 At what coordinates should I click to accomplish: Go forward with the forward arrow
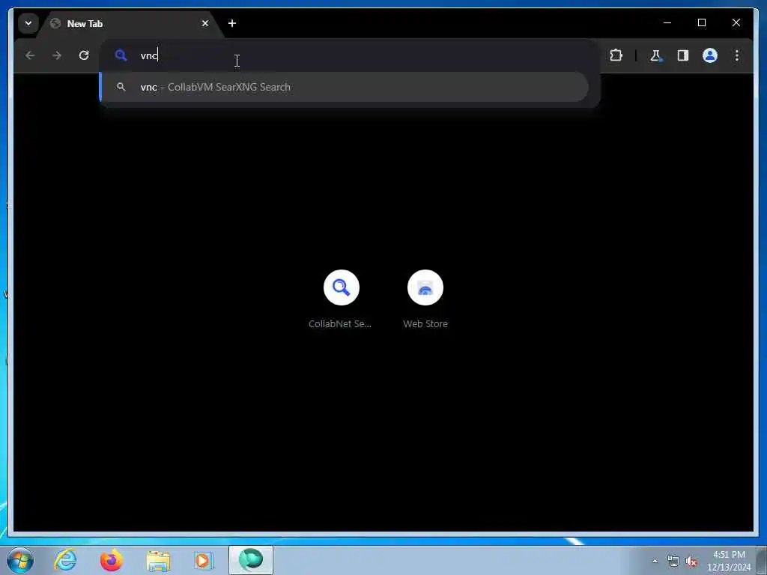(57, 55)
